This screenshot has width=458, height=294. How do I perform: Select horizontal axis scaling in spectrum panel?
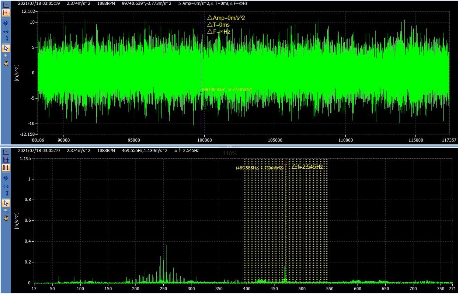6,186
